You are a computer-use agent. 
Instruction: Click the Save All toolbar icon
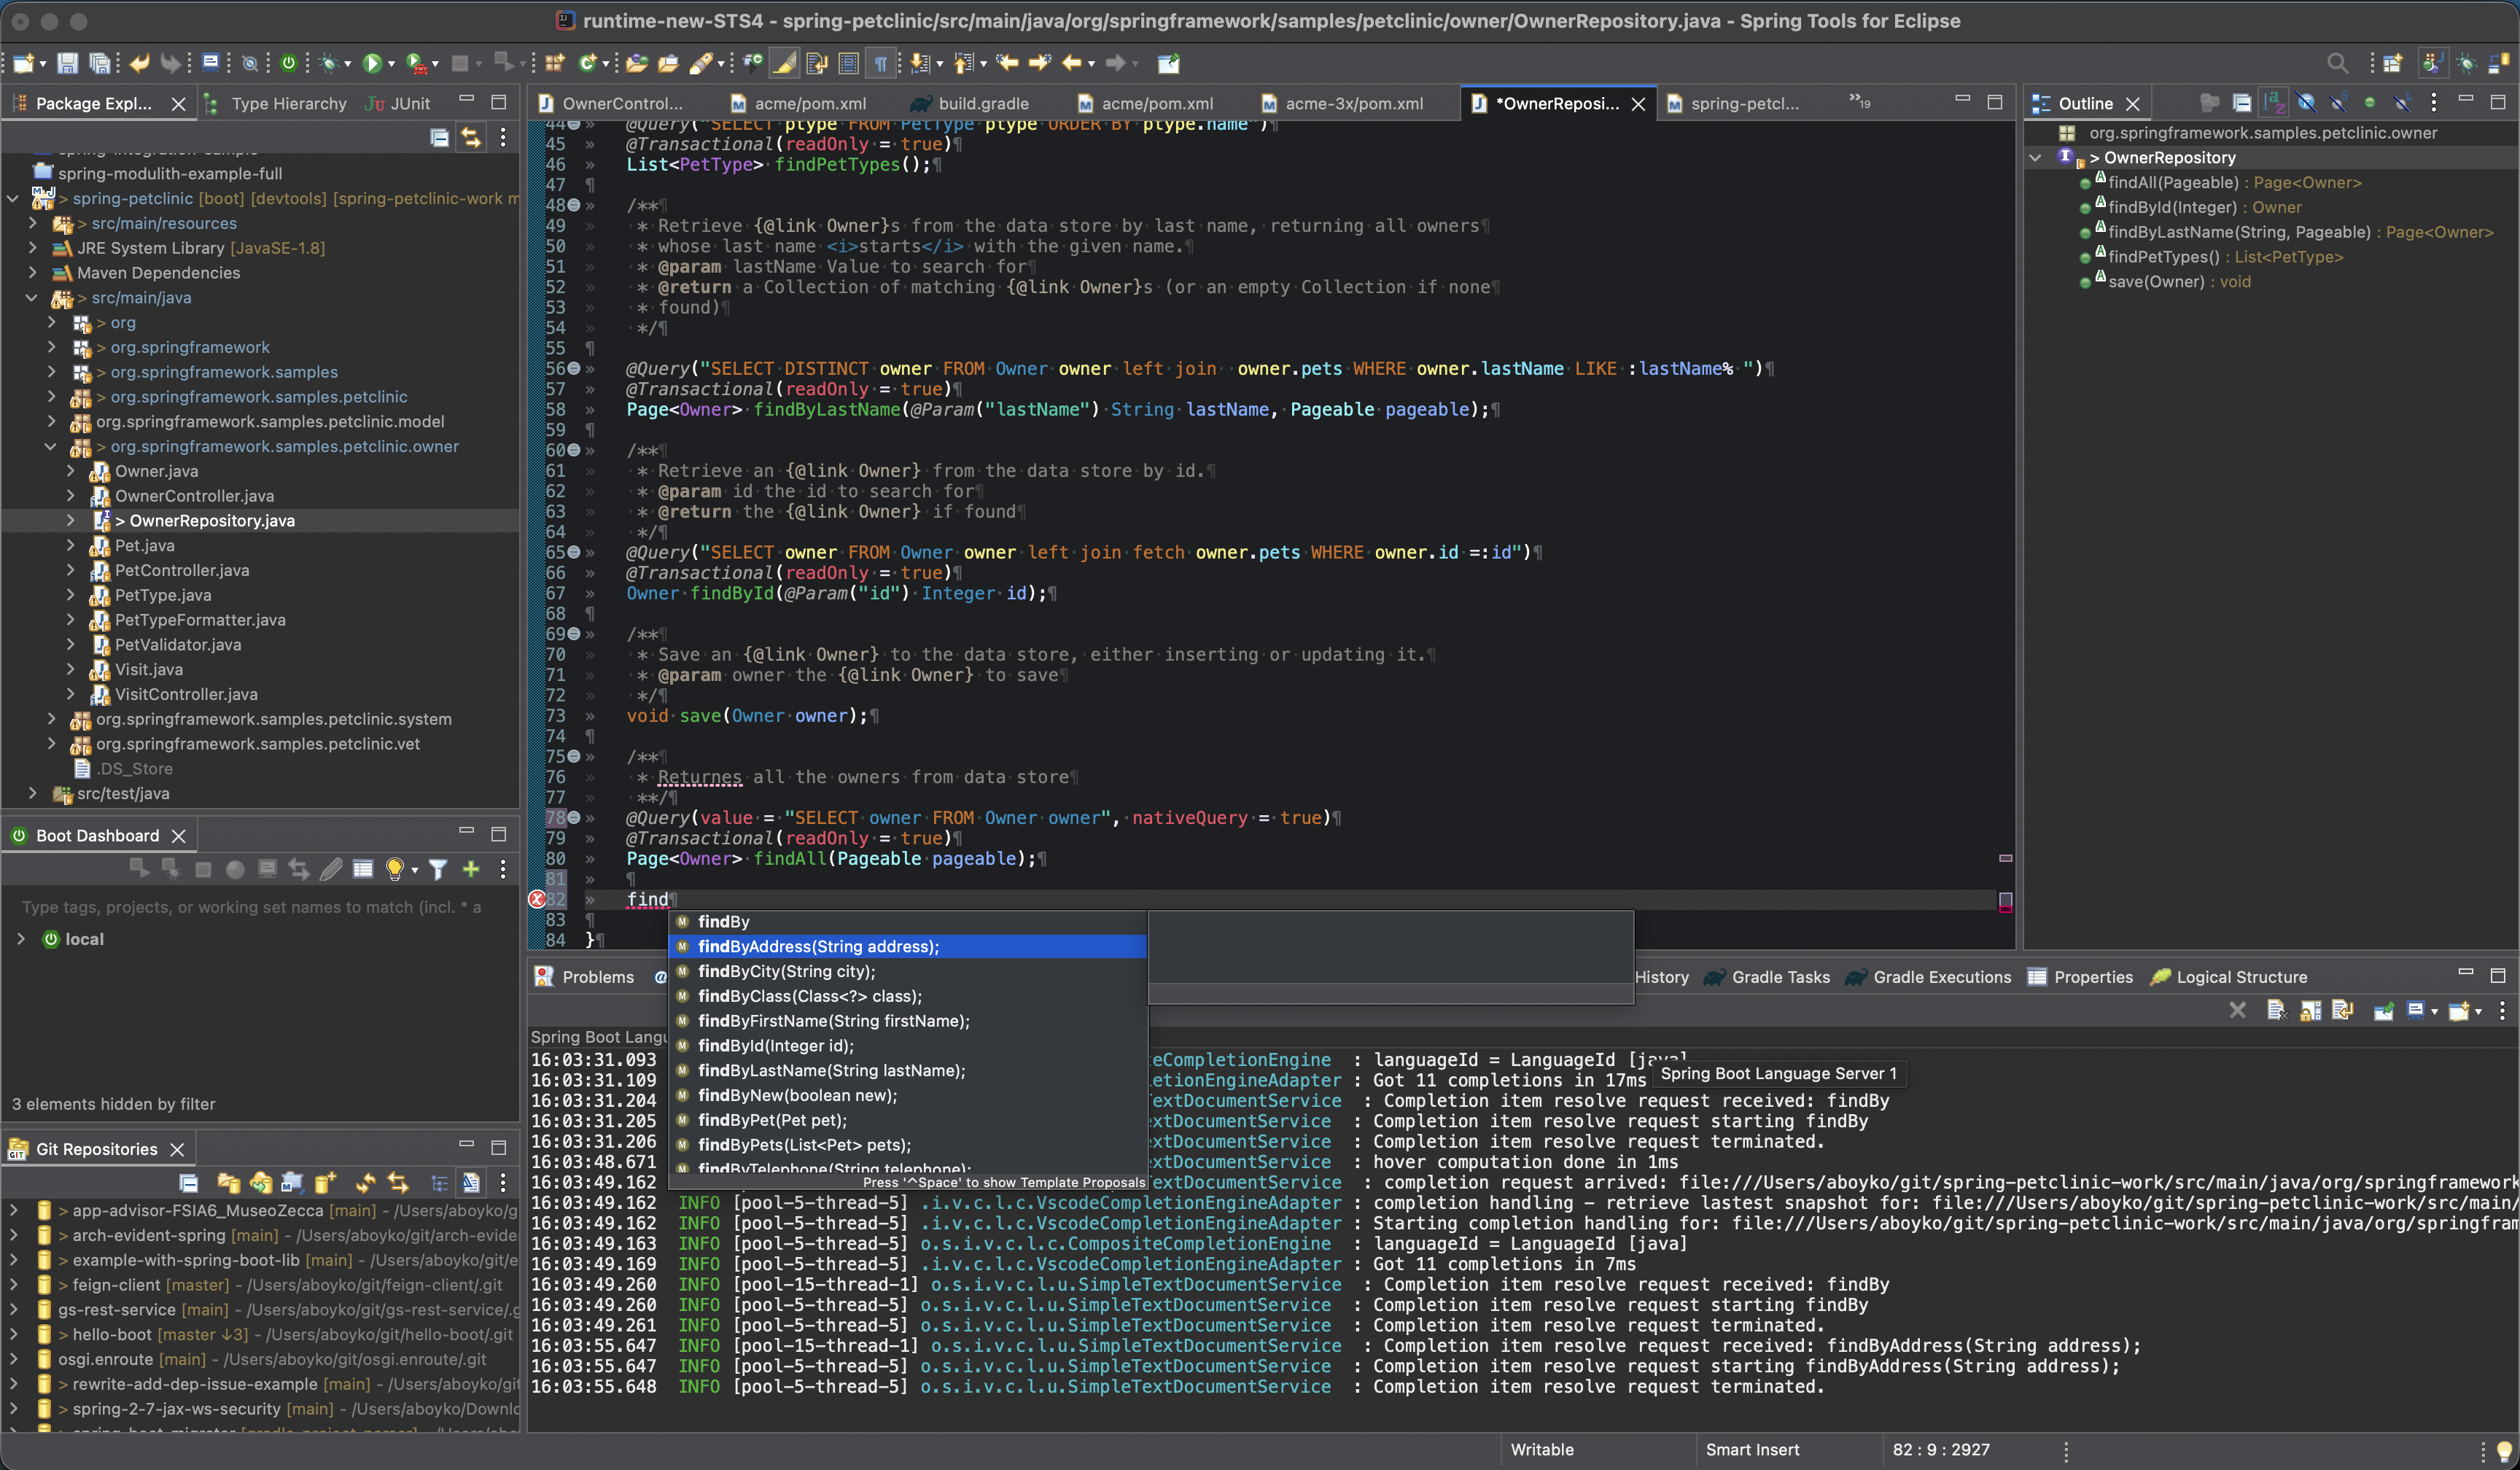coord(100,63)
